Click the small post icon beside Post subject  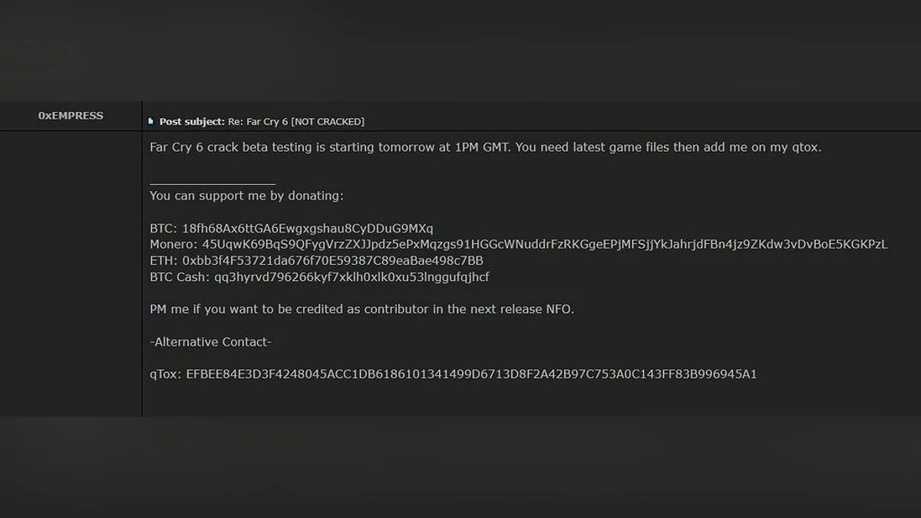(x=151, y=121)
